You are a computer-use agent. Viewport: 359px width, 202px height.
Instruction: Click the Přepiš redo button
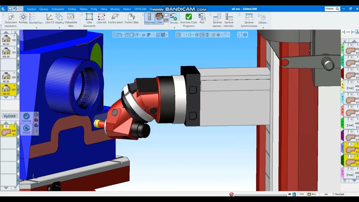[x=26, y=130]
